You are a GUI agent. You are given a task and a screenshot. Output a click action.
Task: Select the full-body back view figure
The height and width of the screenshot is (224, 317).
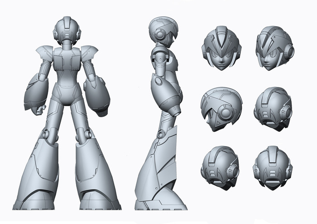pyautogui.click(x=67, y=113)
